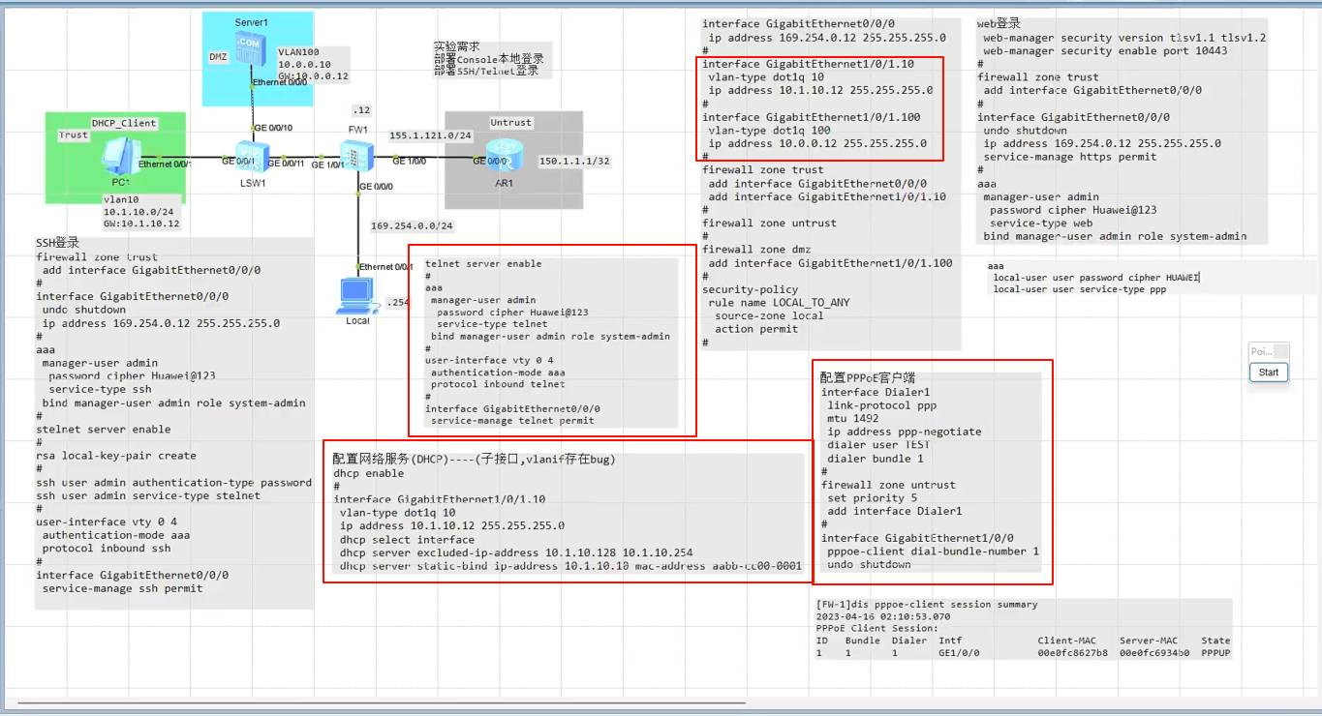Click the 'local-user user service-type ppp' line

1080,289
